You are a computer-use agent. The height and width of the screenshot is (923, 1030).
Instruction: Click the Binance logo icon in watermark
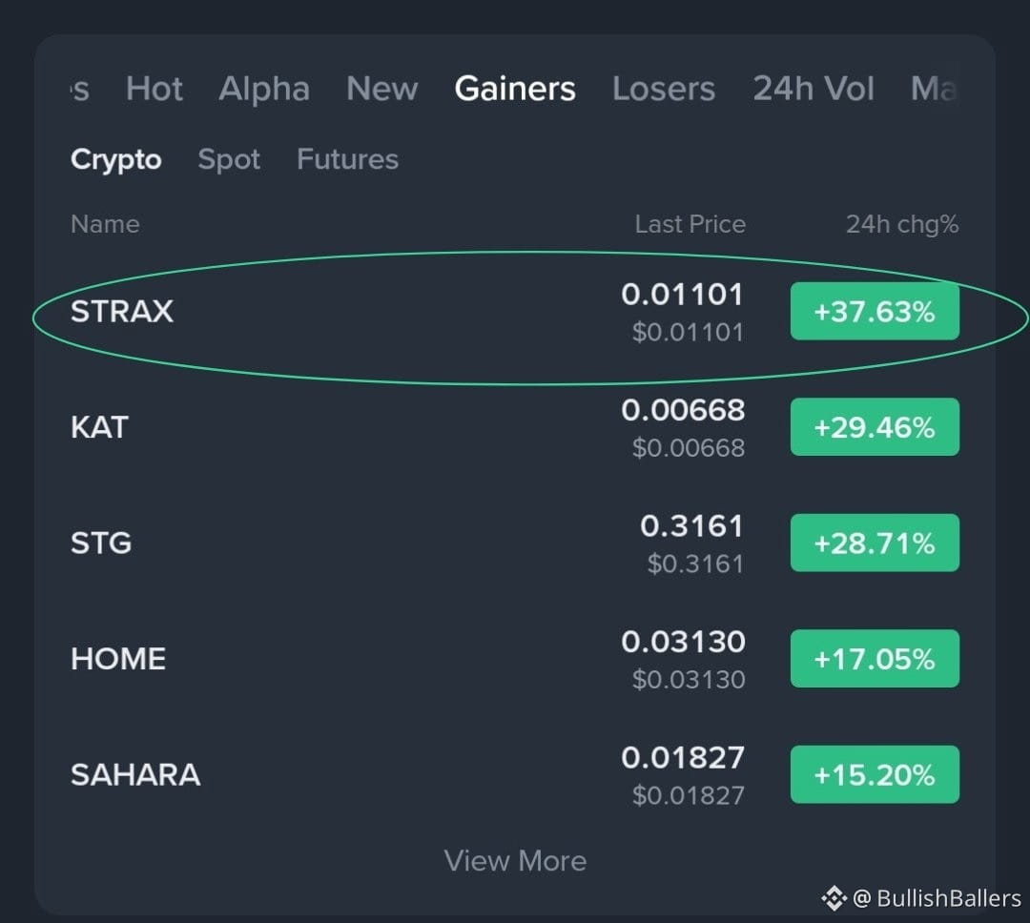click(x=834, y=898)
